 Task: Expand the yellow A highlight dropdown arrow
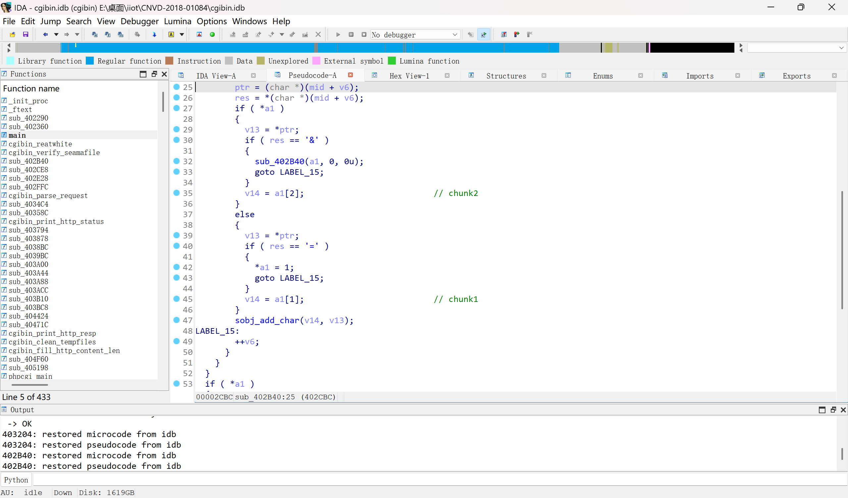tap(182, 34)
